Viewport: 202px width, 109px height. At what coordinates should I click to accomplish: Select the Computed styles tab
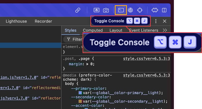93,30
